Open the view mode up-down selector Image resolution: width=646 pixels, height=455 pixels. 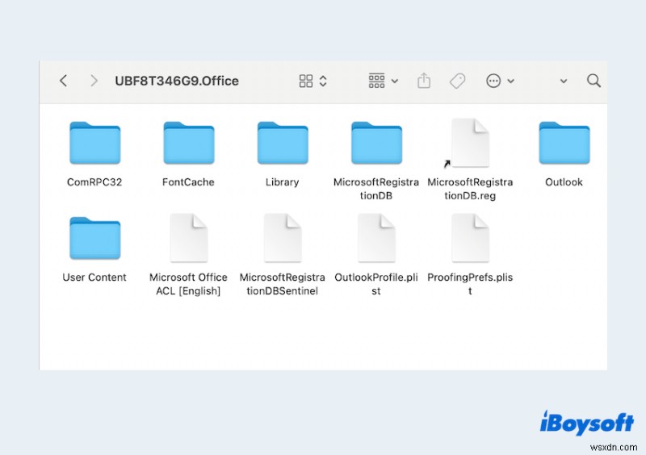(x=323, y=81)
